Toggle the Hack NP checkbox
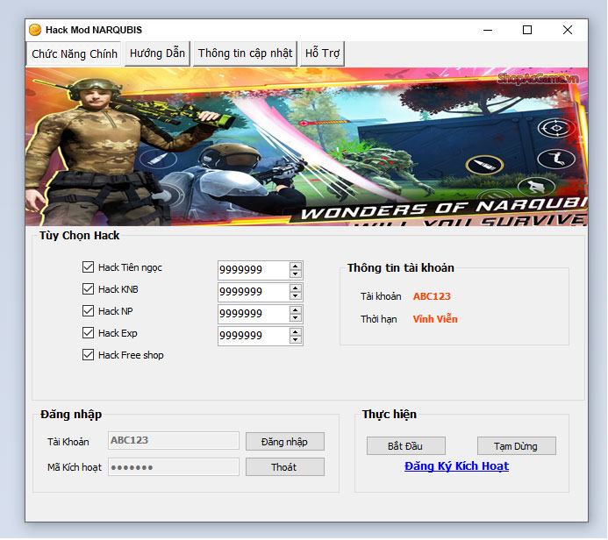The height and width of the screenshot is (540, 608). pyautogui.click(x=88, y=310)
